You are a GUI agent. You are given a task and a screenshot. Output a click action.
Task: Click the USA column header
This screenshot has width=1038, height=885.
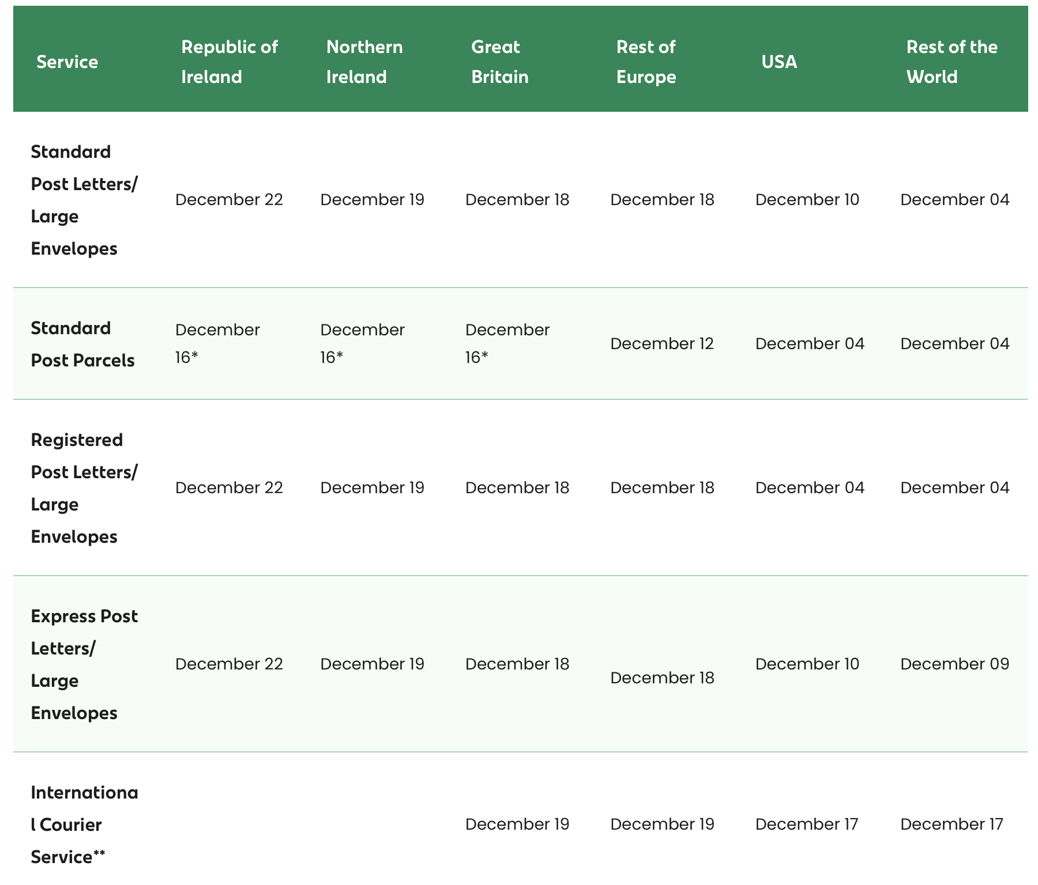coord(779,62)
